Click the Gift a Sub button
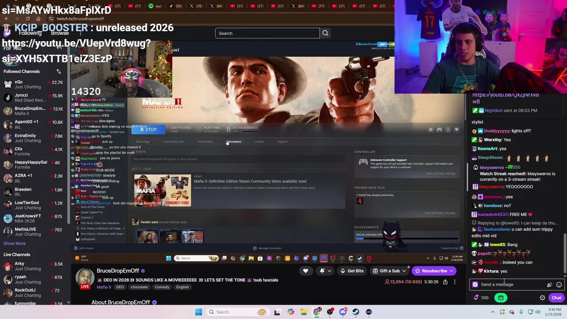 tap(386, 271)
